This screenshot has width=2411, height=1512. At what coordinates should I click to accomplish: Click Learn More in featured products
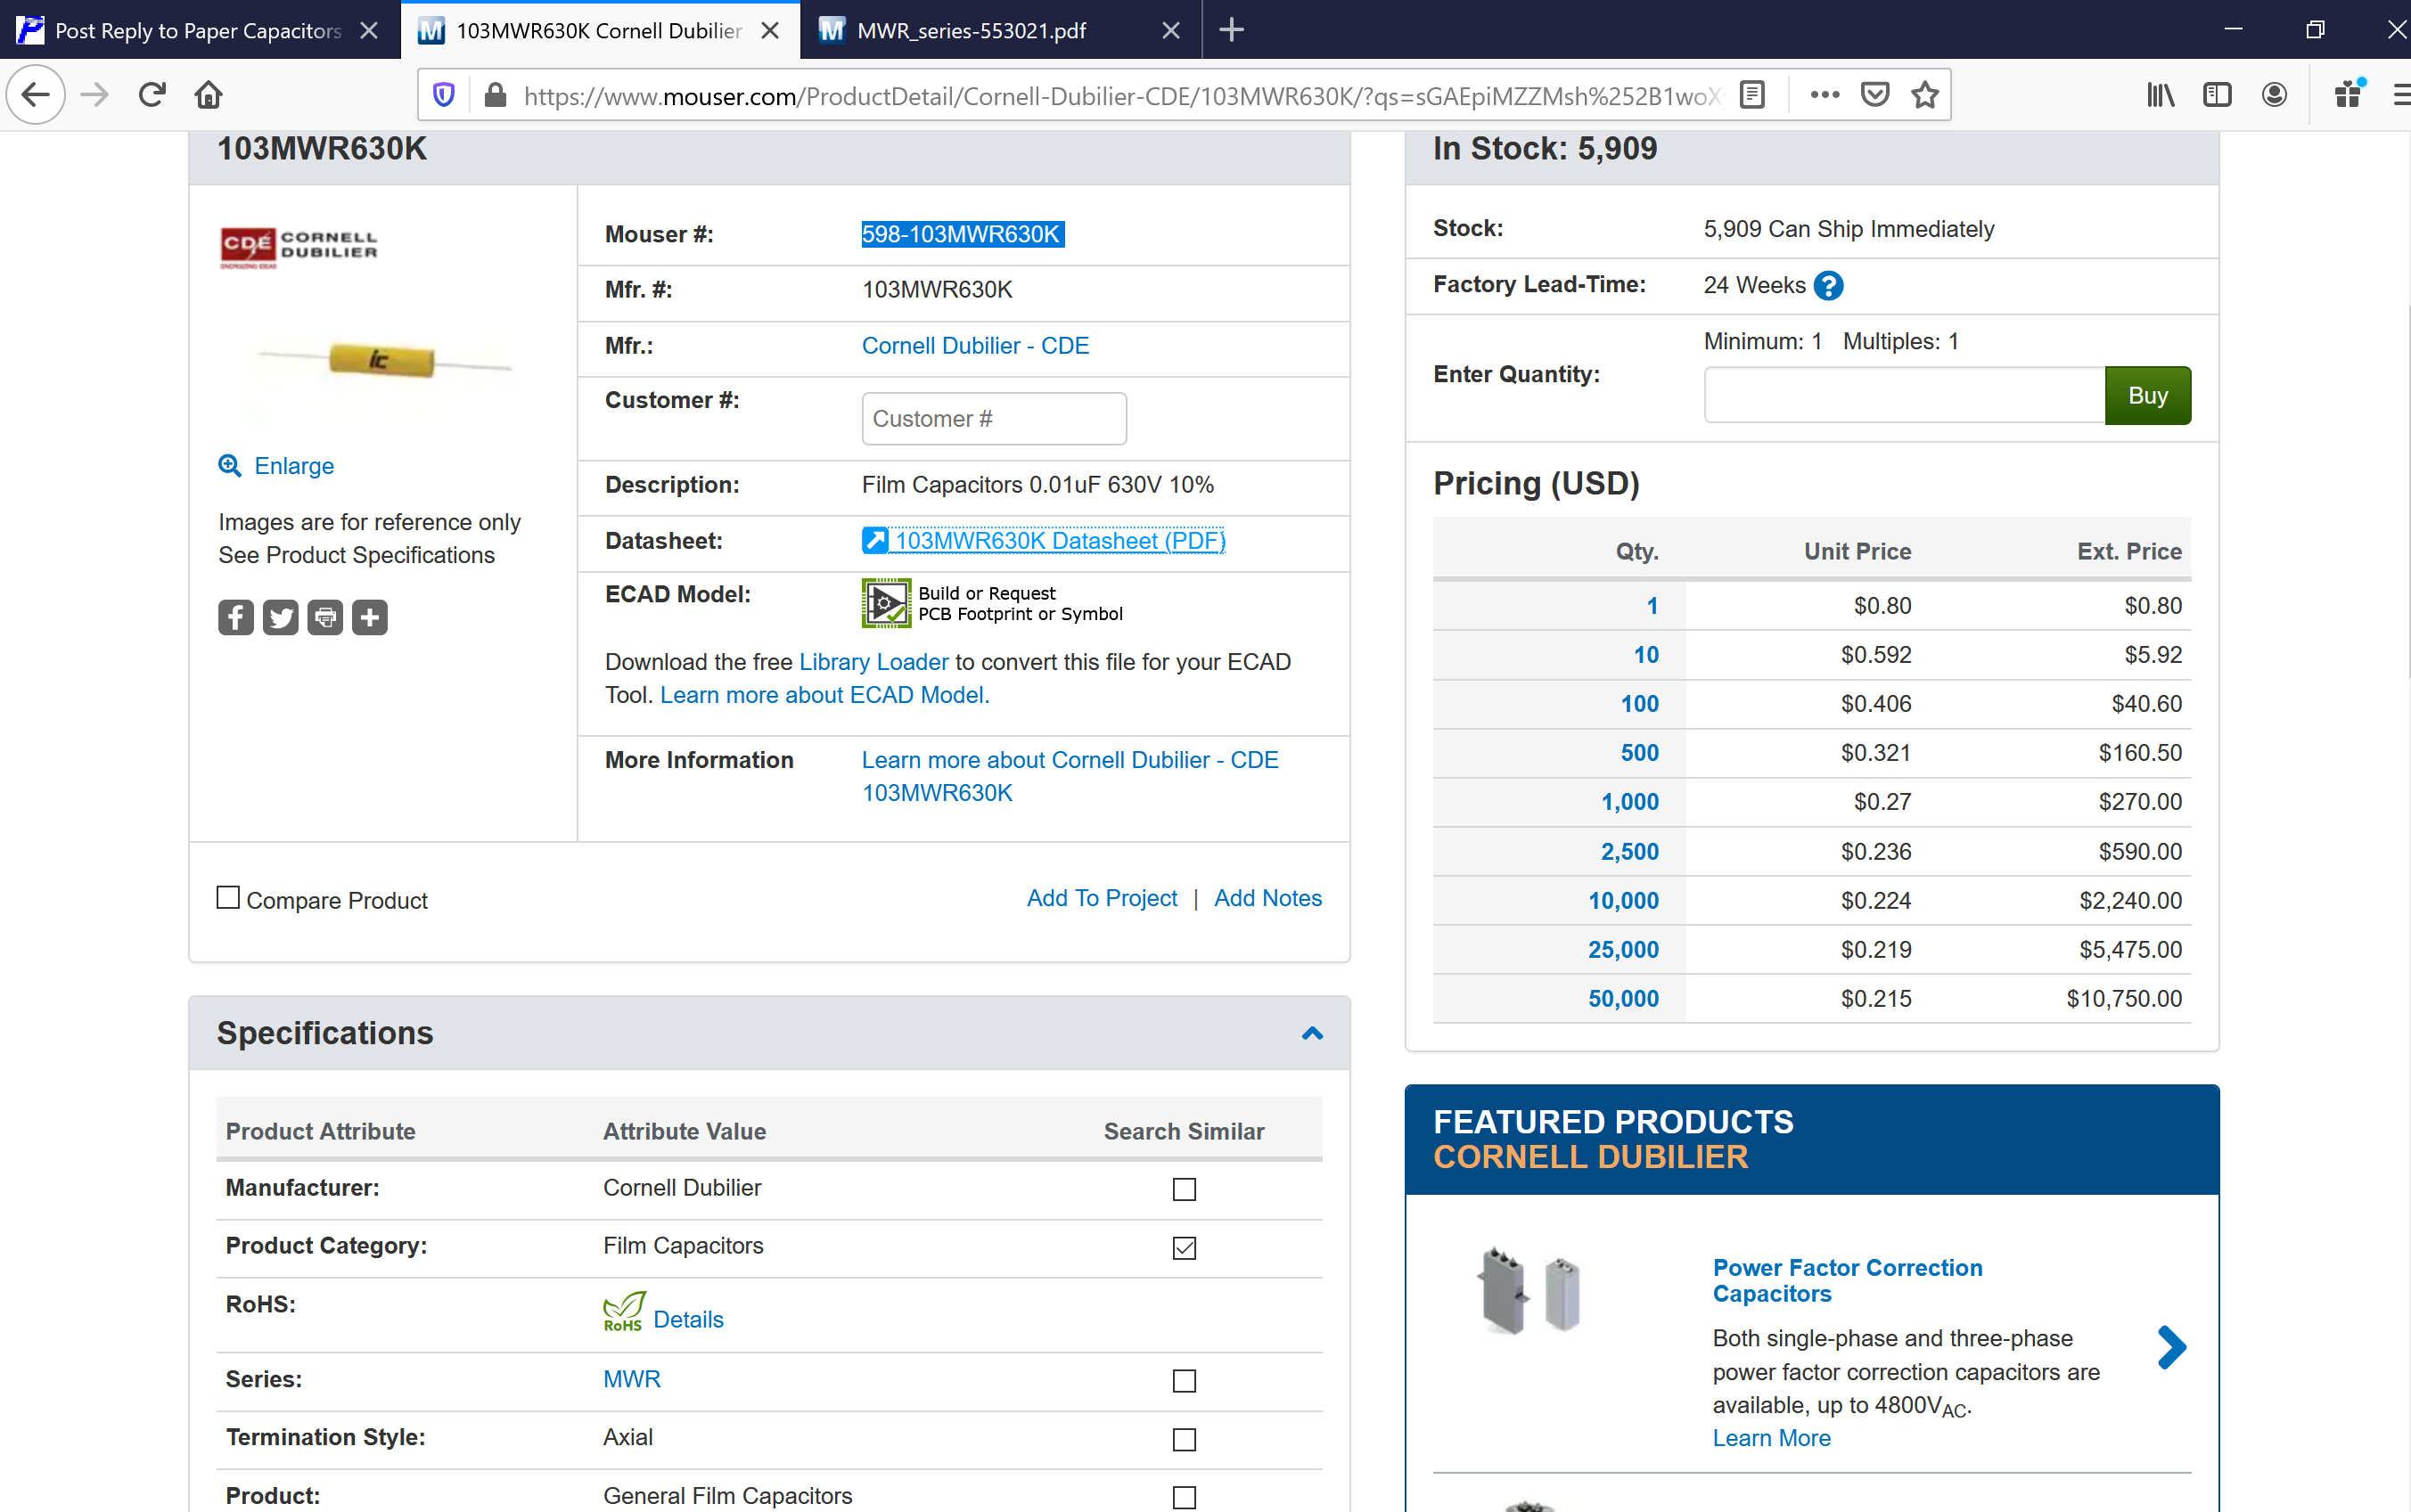(1772, 1438)
